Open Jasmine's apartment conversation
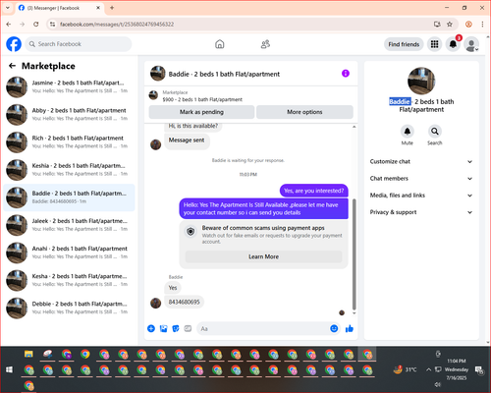Screen dimensions: 491x393 click(x=69, y=86)
